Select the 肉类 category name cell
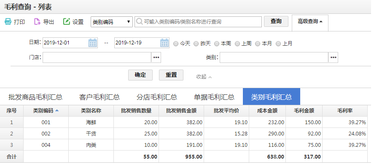The height and width of the screenshot is (164, 374). pyautogui.click(x=91, y=145)
